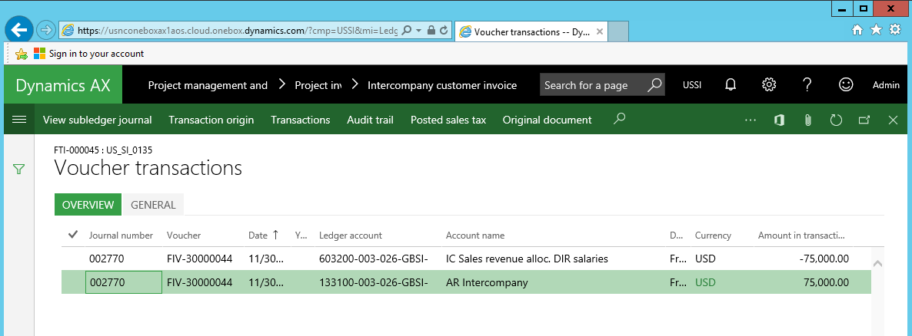Image resolution: width=912 pixels, height=336 pixels.
Task: Open the Audit trail button
Action: (x=370, y=120)
